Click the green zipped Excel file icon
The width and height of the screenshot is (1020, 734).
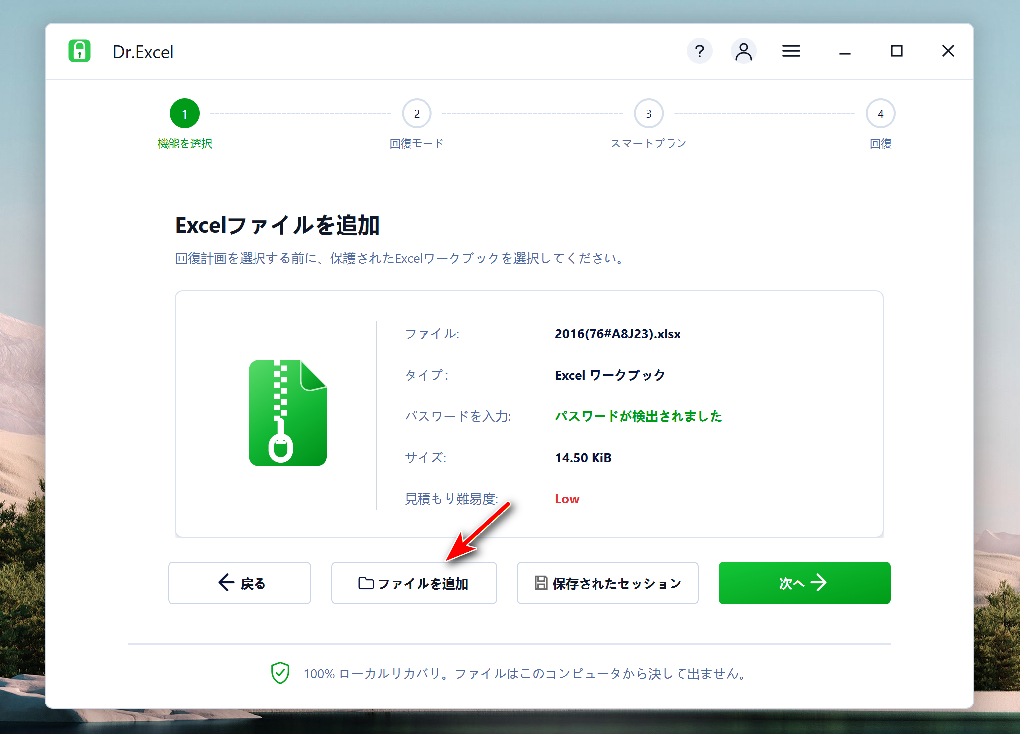click(287, 412)
